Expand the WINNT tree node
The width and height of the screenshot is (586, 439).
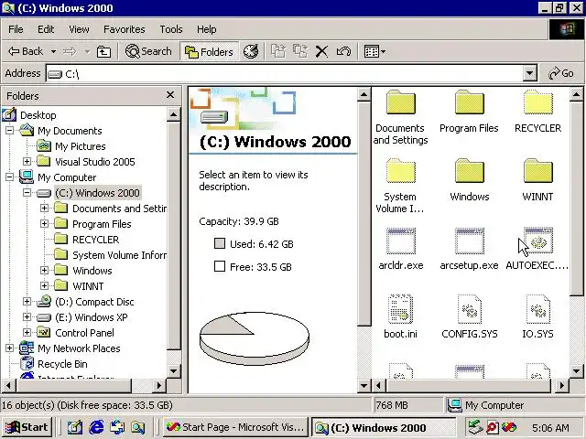coord(44,286)
